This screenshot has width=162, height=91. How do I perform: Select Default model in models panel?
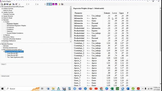pos(5,76)
